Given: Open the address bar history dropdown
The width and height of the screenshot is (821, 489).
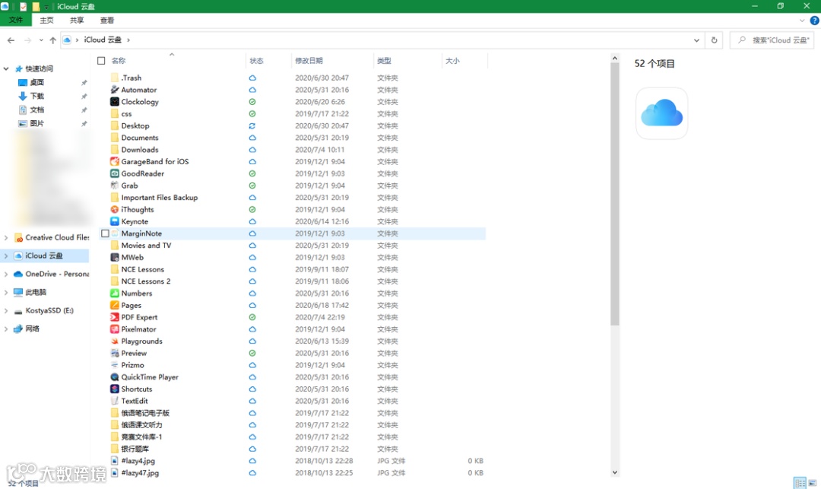Looking at the screenshot, I should [696, 40].
